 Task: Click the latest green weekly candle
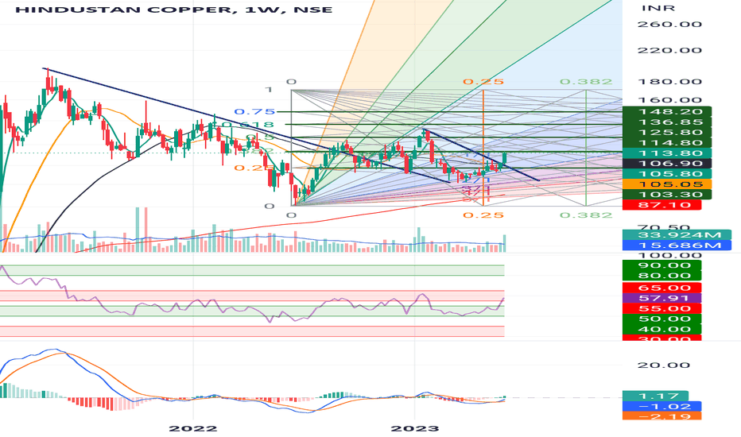(x=505, y=159)
